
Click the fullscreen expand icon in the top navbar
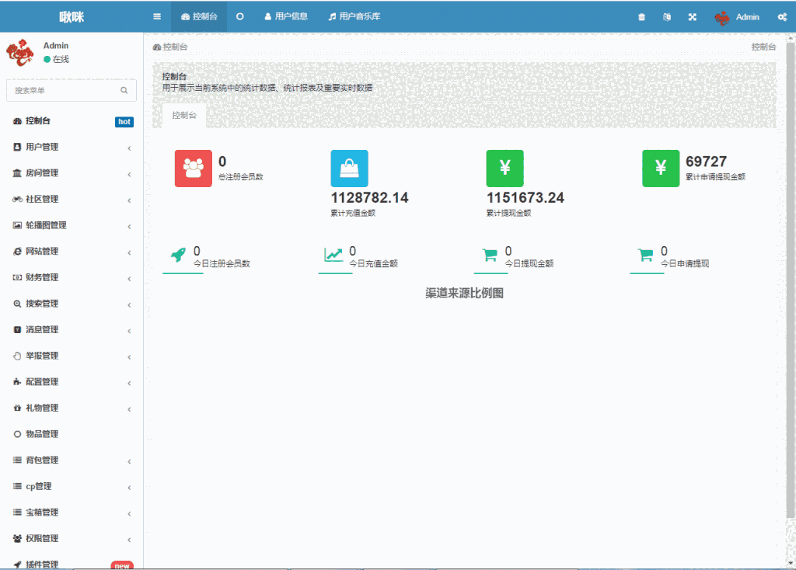(692, 16)
